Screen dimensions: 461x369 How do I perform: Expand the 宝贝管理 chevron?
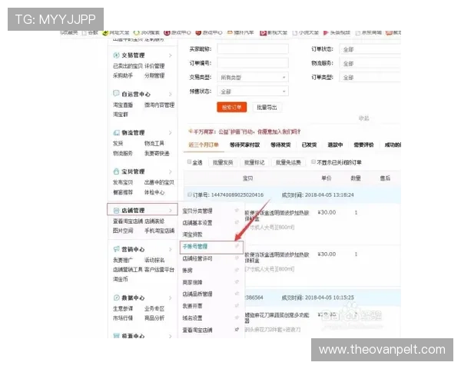171,171
